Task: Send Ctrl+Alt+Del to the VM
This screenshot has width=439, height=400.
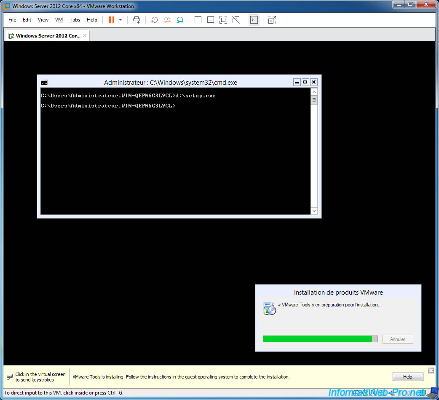Action: pyautogui.click(x=137, y=20)
